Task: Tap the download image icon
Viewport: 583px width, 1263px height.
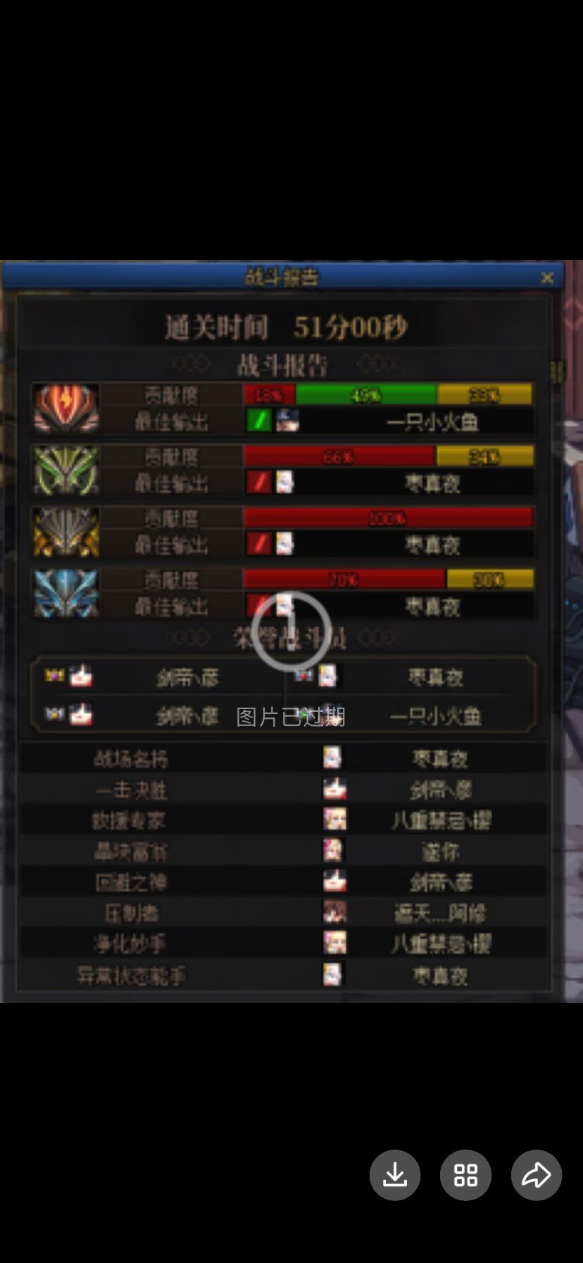Action: click(395, 1175)
